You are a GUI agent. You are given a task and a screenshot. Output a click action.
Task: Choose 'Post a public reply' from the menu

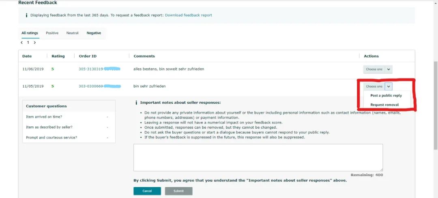[386, 96]
